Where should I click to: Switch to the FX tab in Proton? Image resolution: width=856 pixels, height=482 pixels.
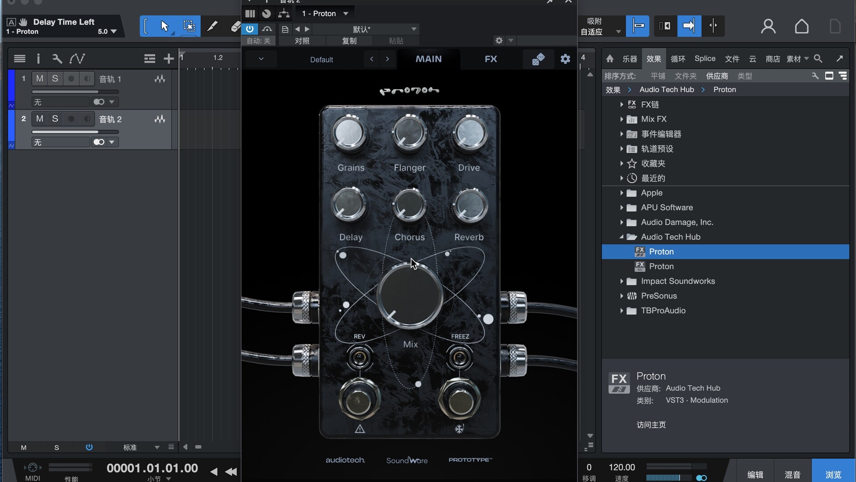click(x=491, y=59)
